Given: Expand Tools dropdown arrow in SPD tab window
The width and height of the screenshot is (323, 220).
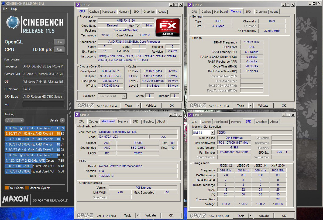Looking at the screenshot, I should click(x=250, y=216).
